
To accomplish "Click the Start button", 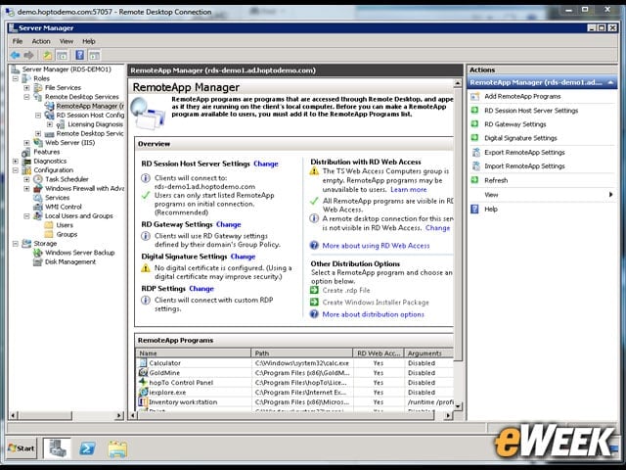I will click(x=22, y=448).
